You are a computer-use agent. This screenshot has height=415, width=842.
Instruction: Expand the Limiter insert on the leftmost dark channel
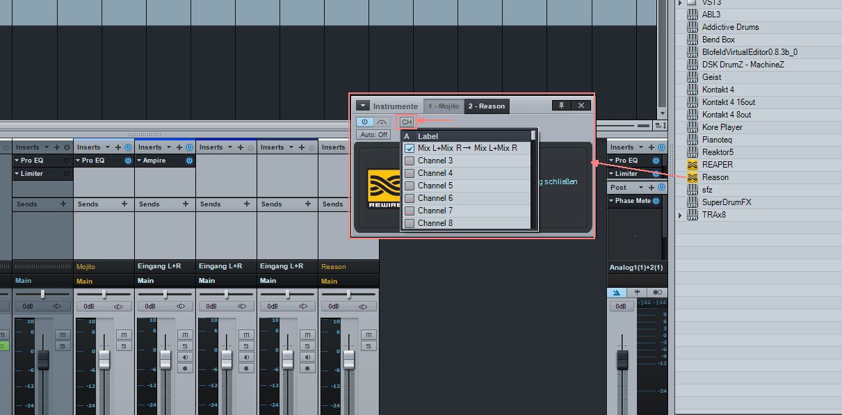coord(17,174)
